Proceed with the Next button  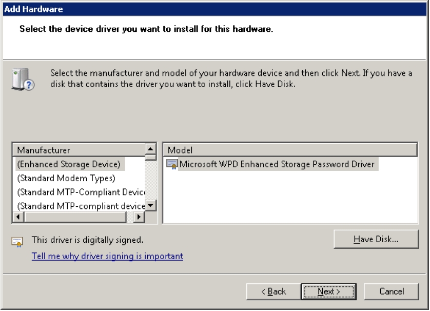click(x=329, y=291)
